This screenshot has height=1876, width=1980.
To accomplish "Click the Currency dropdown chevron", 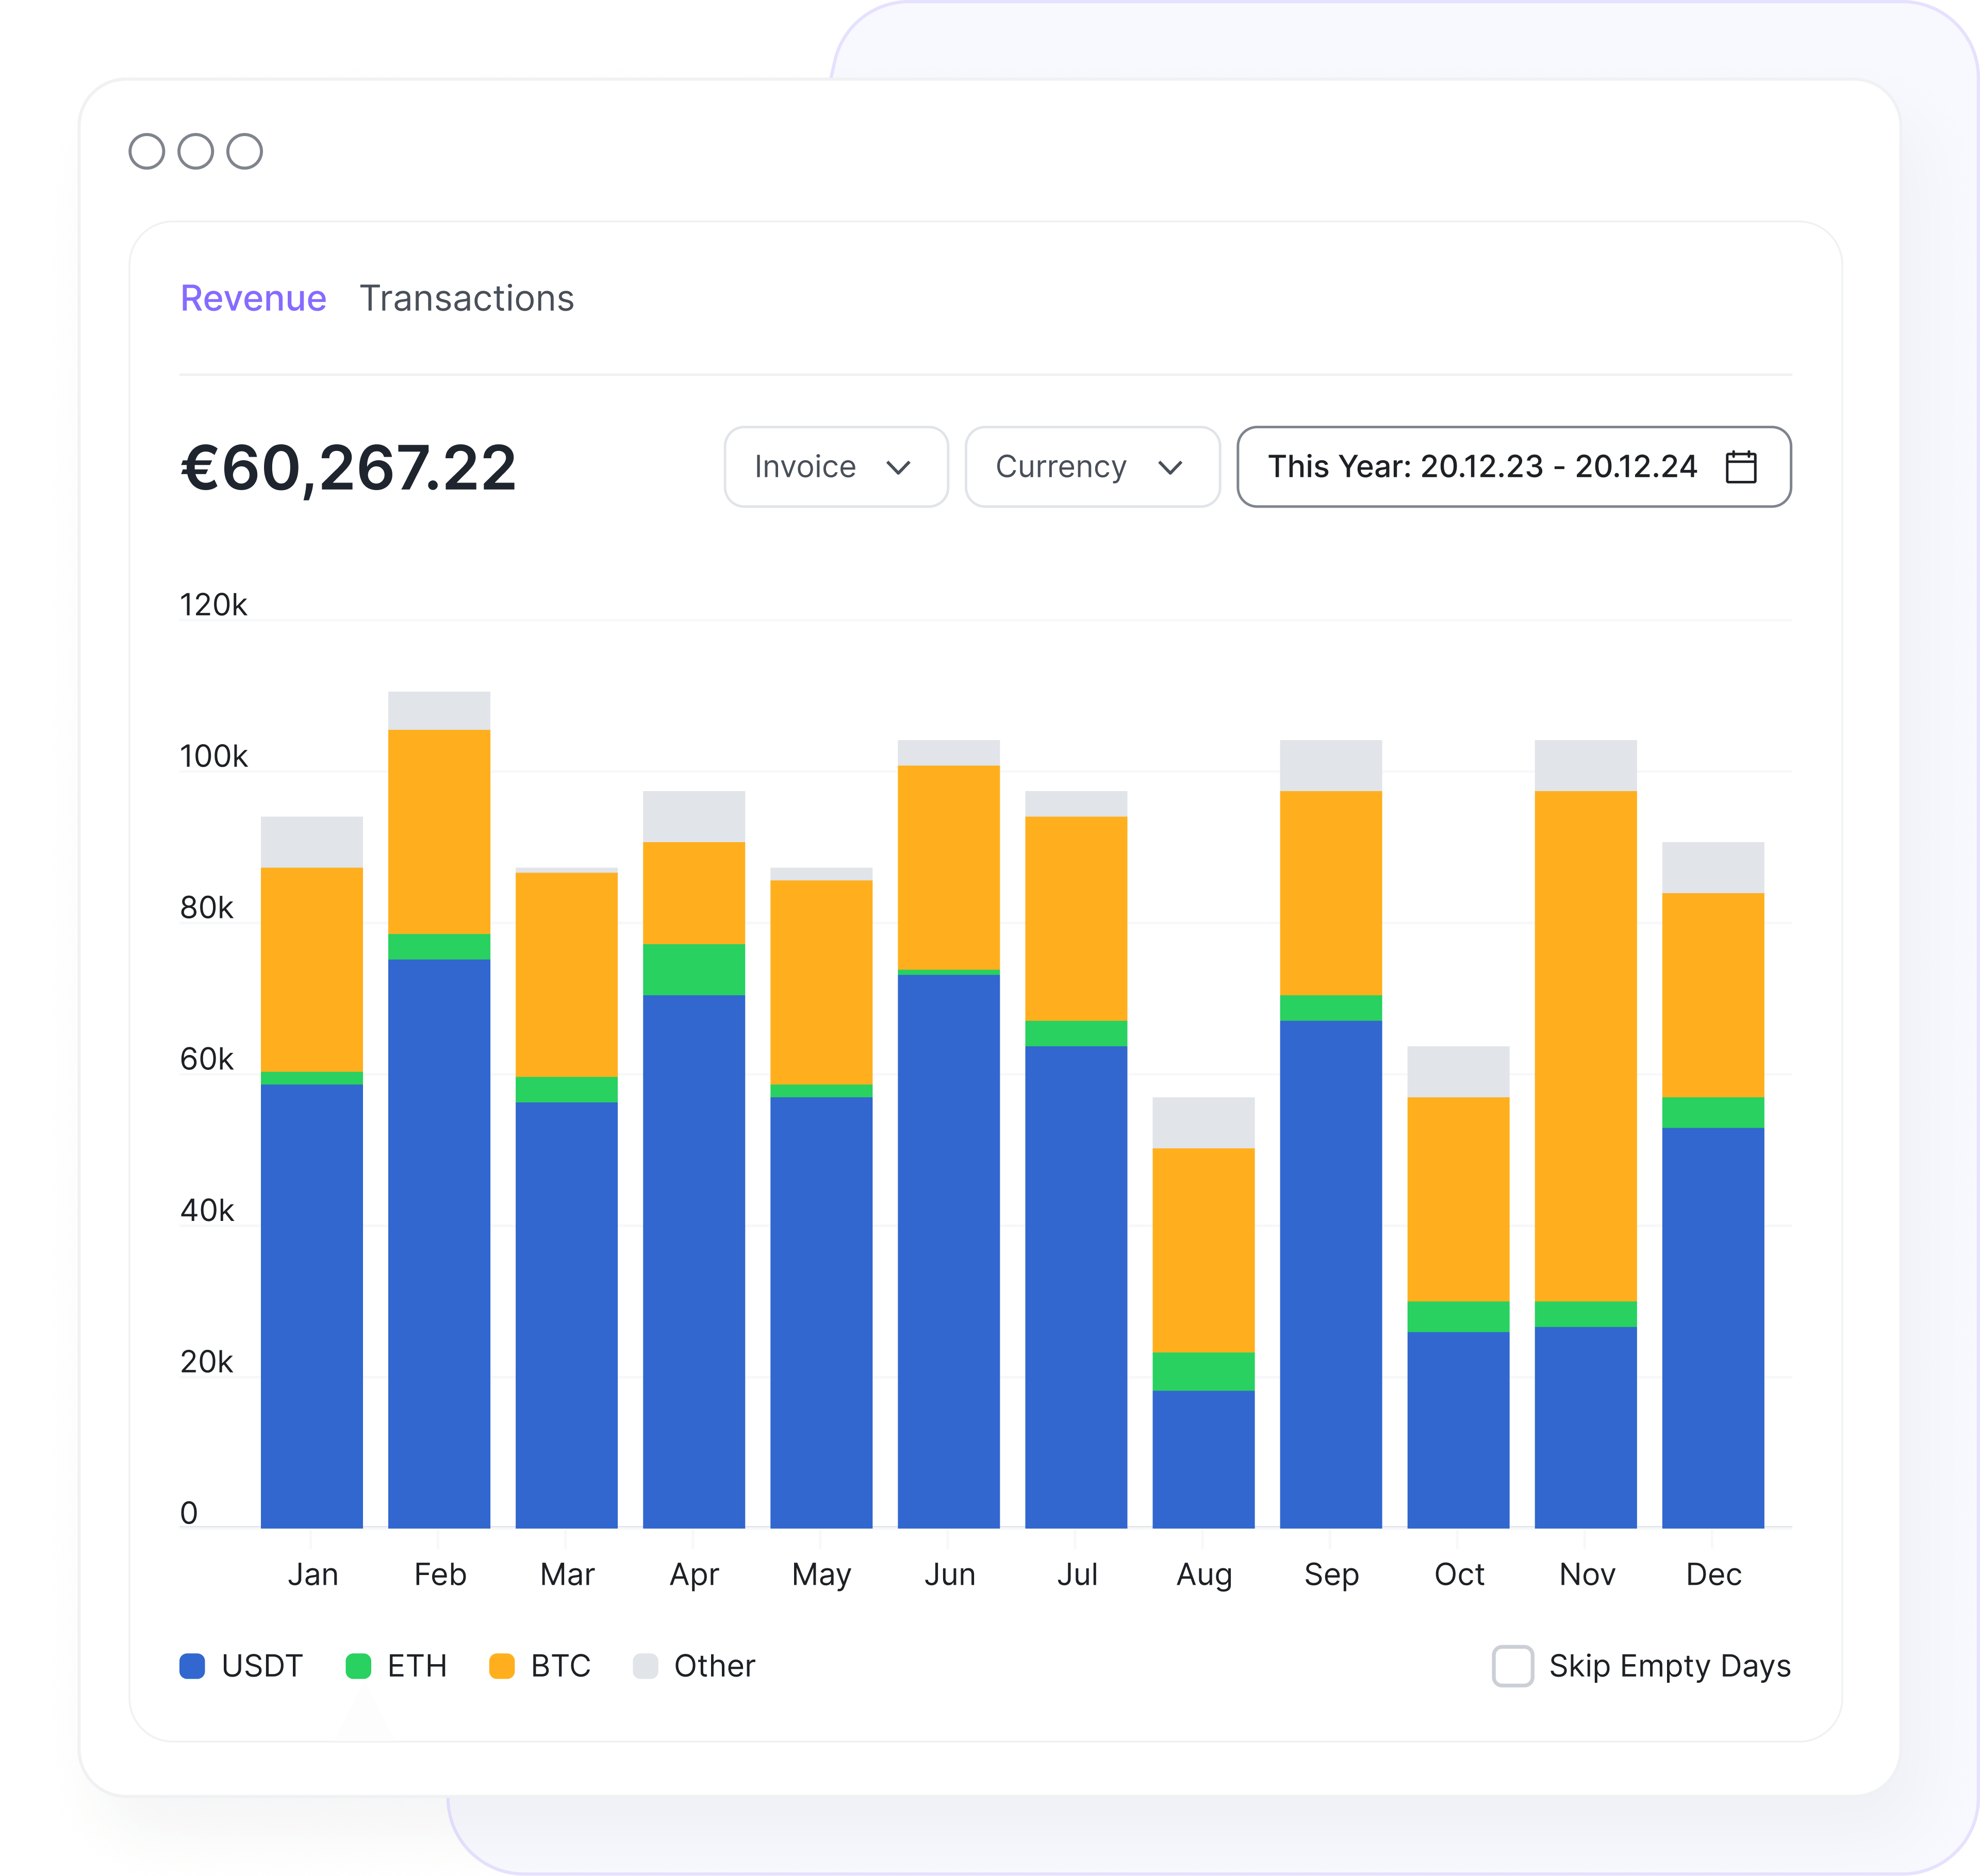I will 1169,467.
